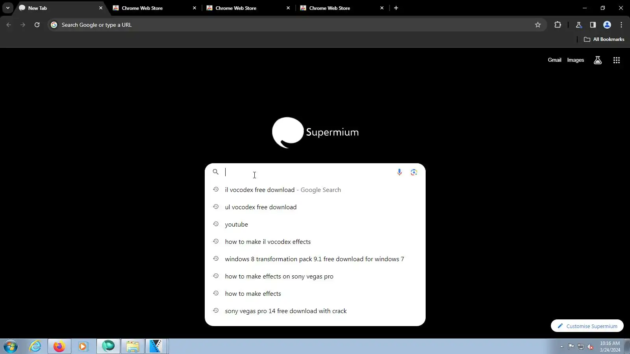Restore down the browser window
The width and height of the screenshot is (630, 354).
click(603, 8)
